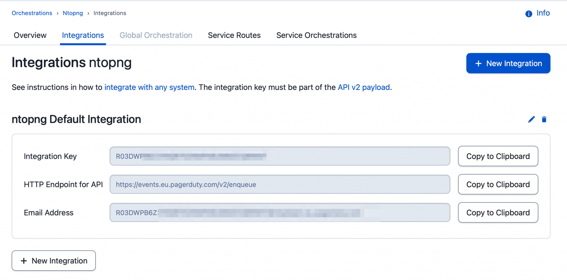Open the Service Orchestrations tab
This screenshot has width=567, height=280.
tap(316, 35)
